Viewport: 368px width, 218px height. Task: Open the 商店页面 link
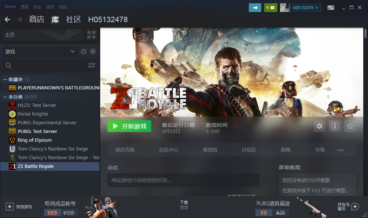pos(125,150)
